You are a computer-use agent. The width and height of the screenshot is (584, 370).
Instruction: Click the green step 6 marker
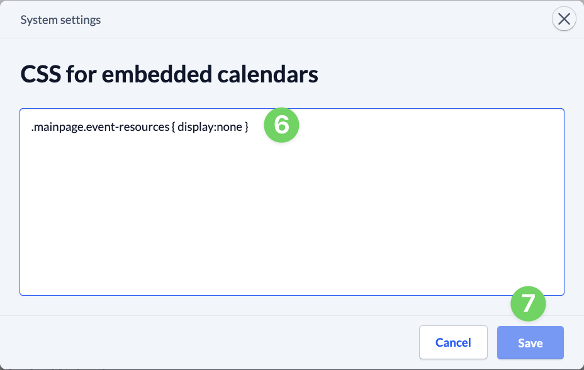[x=281, y=125]
